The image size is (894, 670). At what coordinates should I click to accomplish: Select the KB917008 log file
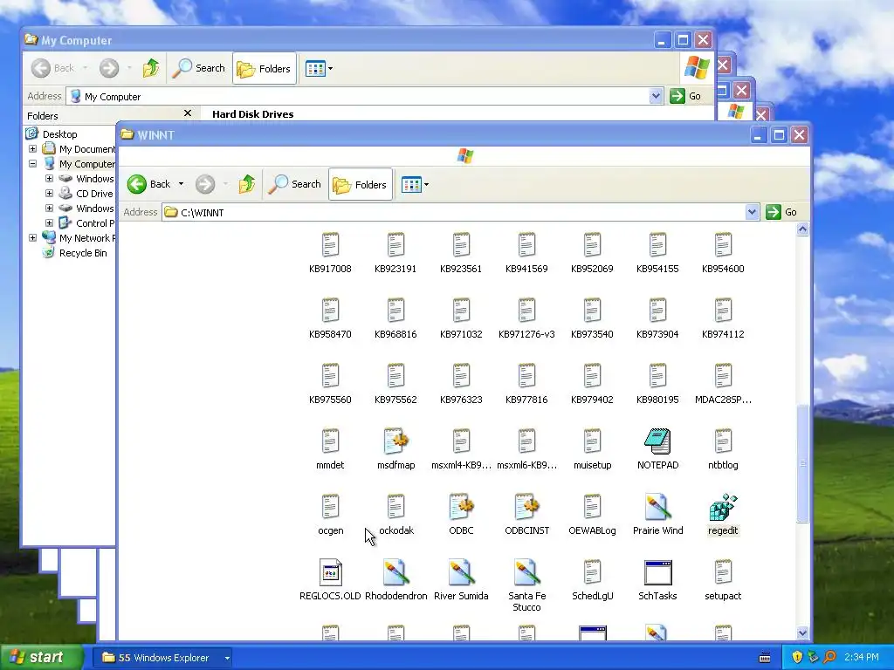point(330,245)
